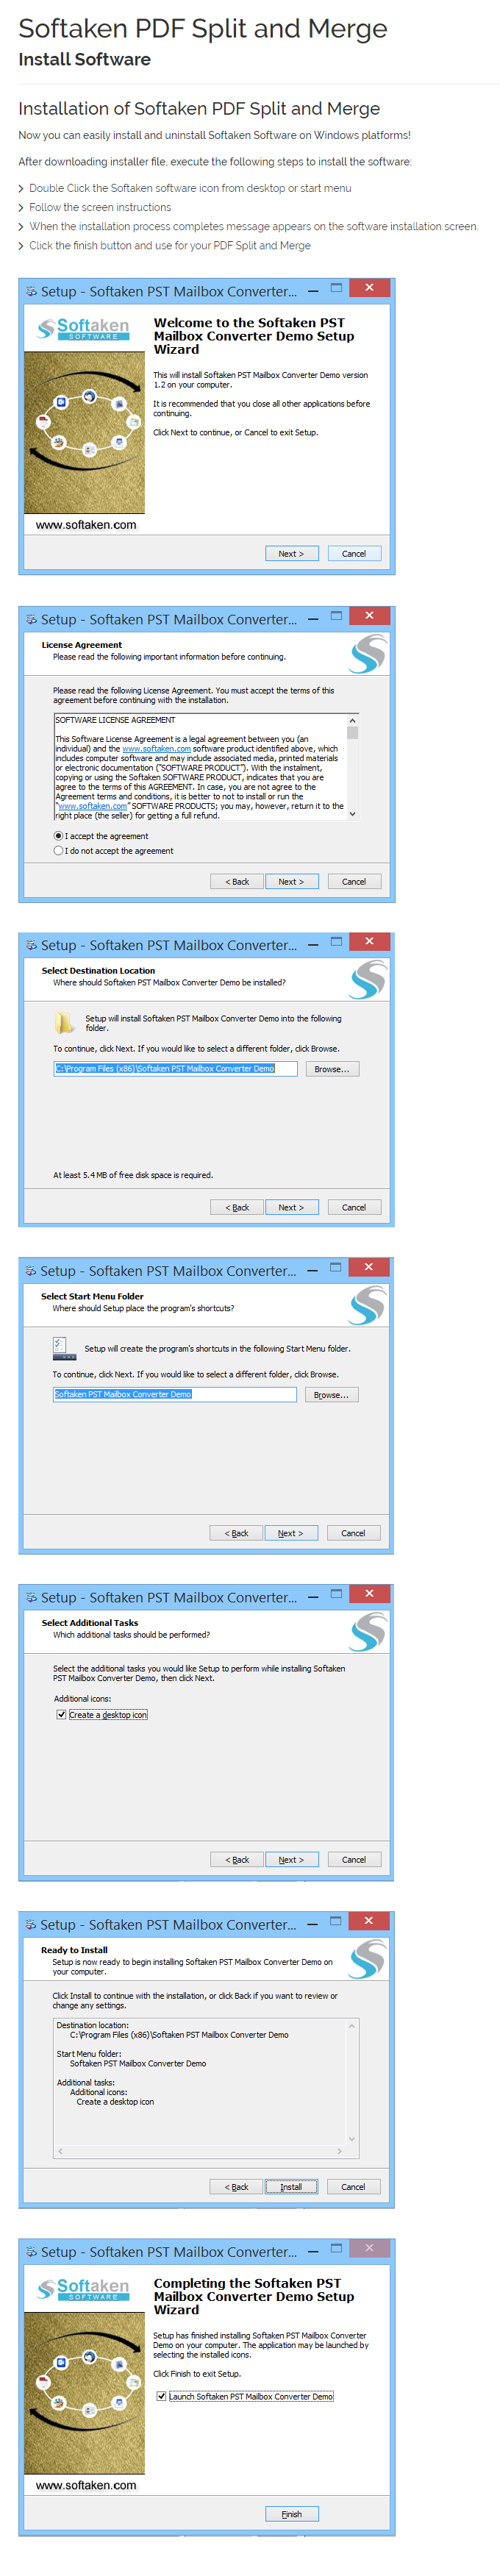500x2576 pixels.
Task: Click Ready to Install summary scroll down arrow
Action: (352, 2139)
